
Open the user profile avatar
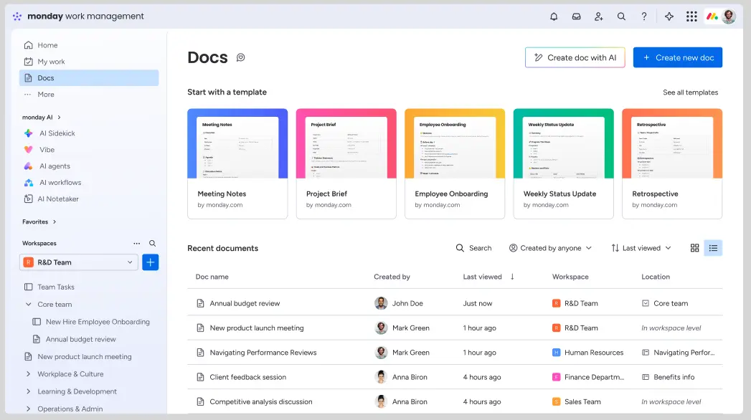729,16
